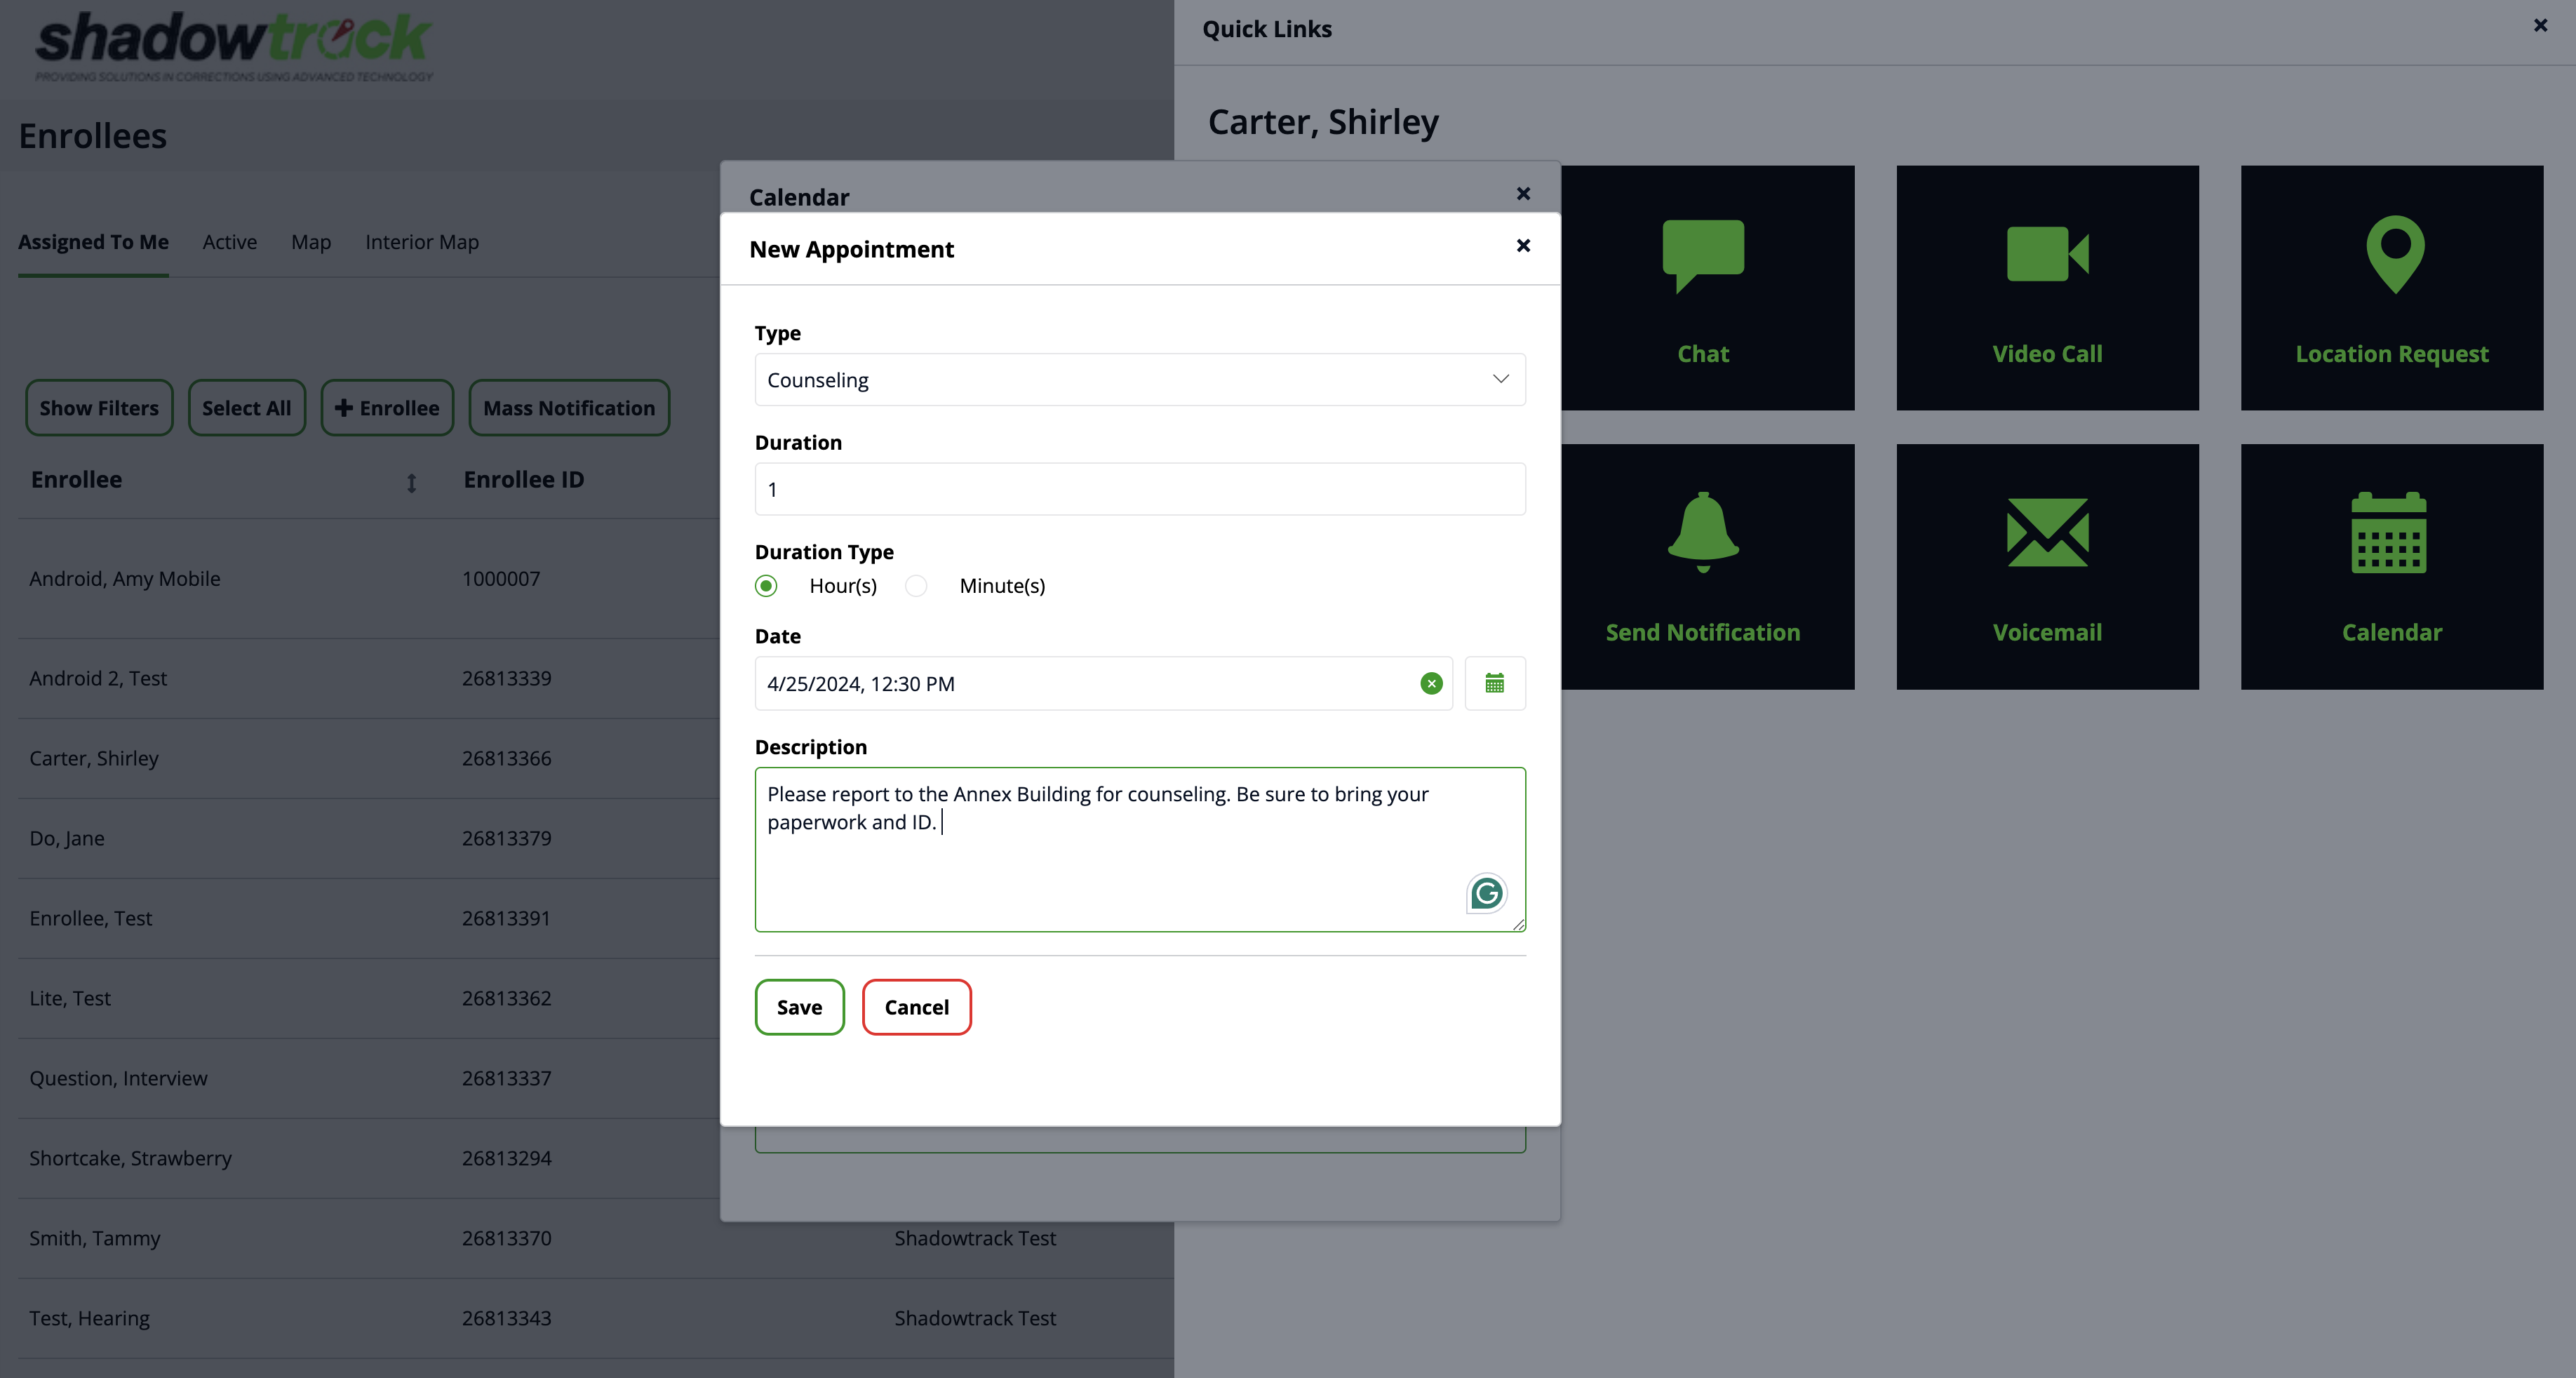The image size is (2576, 1378).
Task: Open the Voicemail envelope tile
Action: (2047, 566)
